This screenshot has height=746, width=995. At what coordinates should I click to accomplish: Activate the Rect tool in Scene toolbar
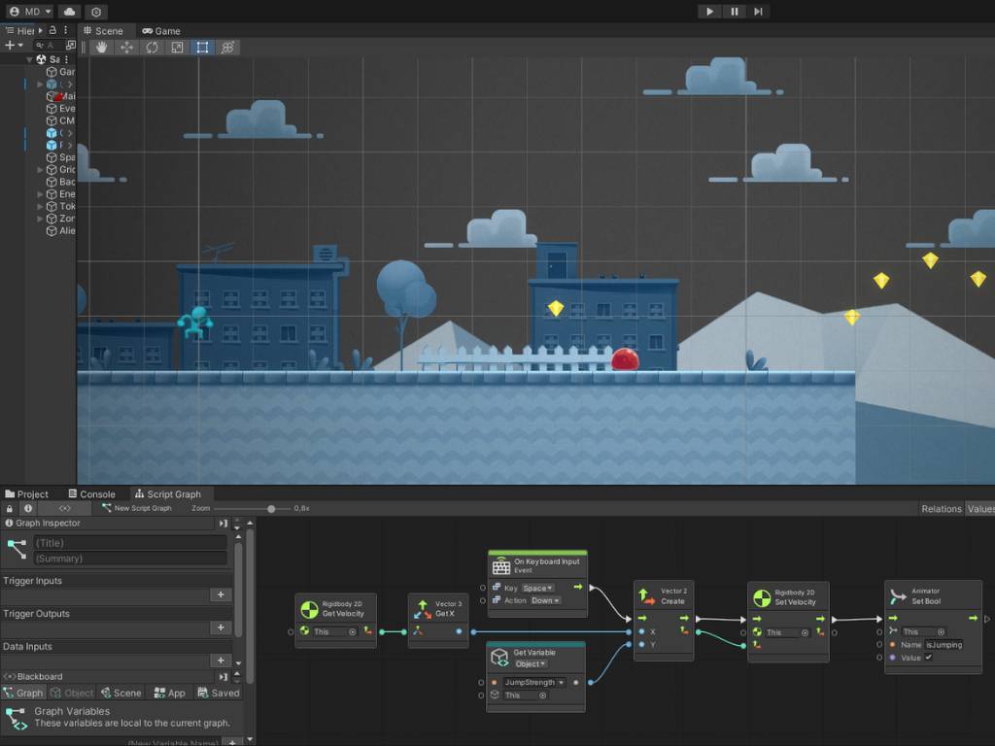pos(202,48)
